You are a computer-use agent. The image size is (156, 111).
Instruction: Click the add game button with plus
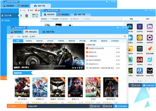click(54, 19)
